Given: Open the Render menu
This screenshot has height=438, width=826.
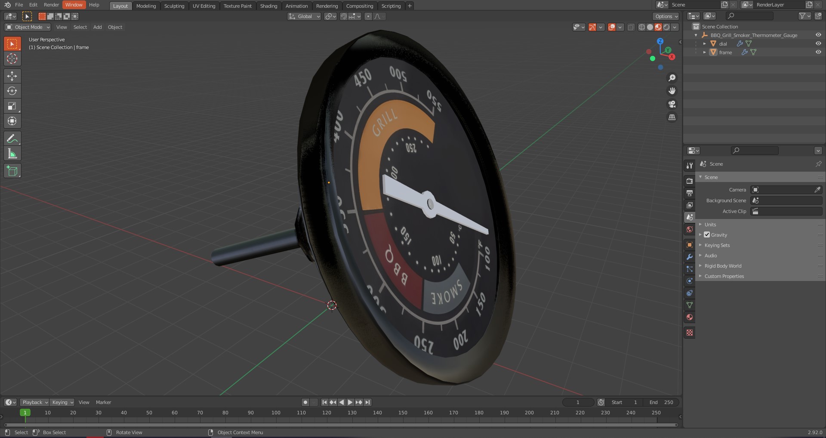Looking at the screenshot, I should click(51, 5).
